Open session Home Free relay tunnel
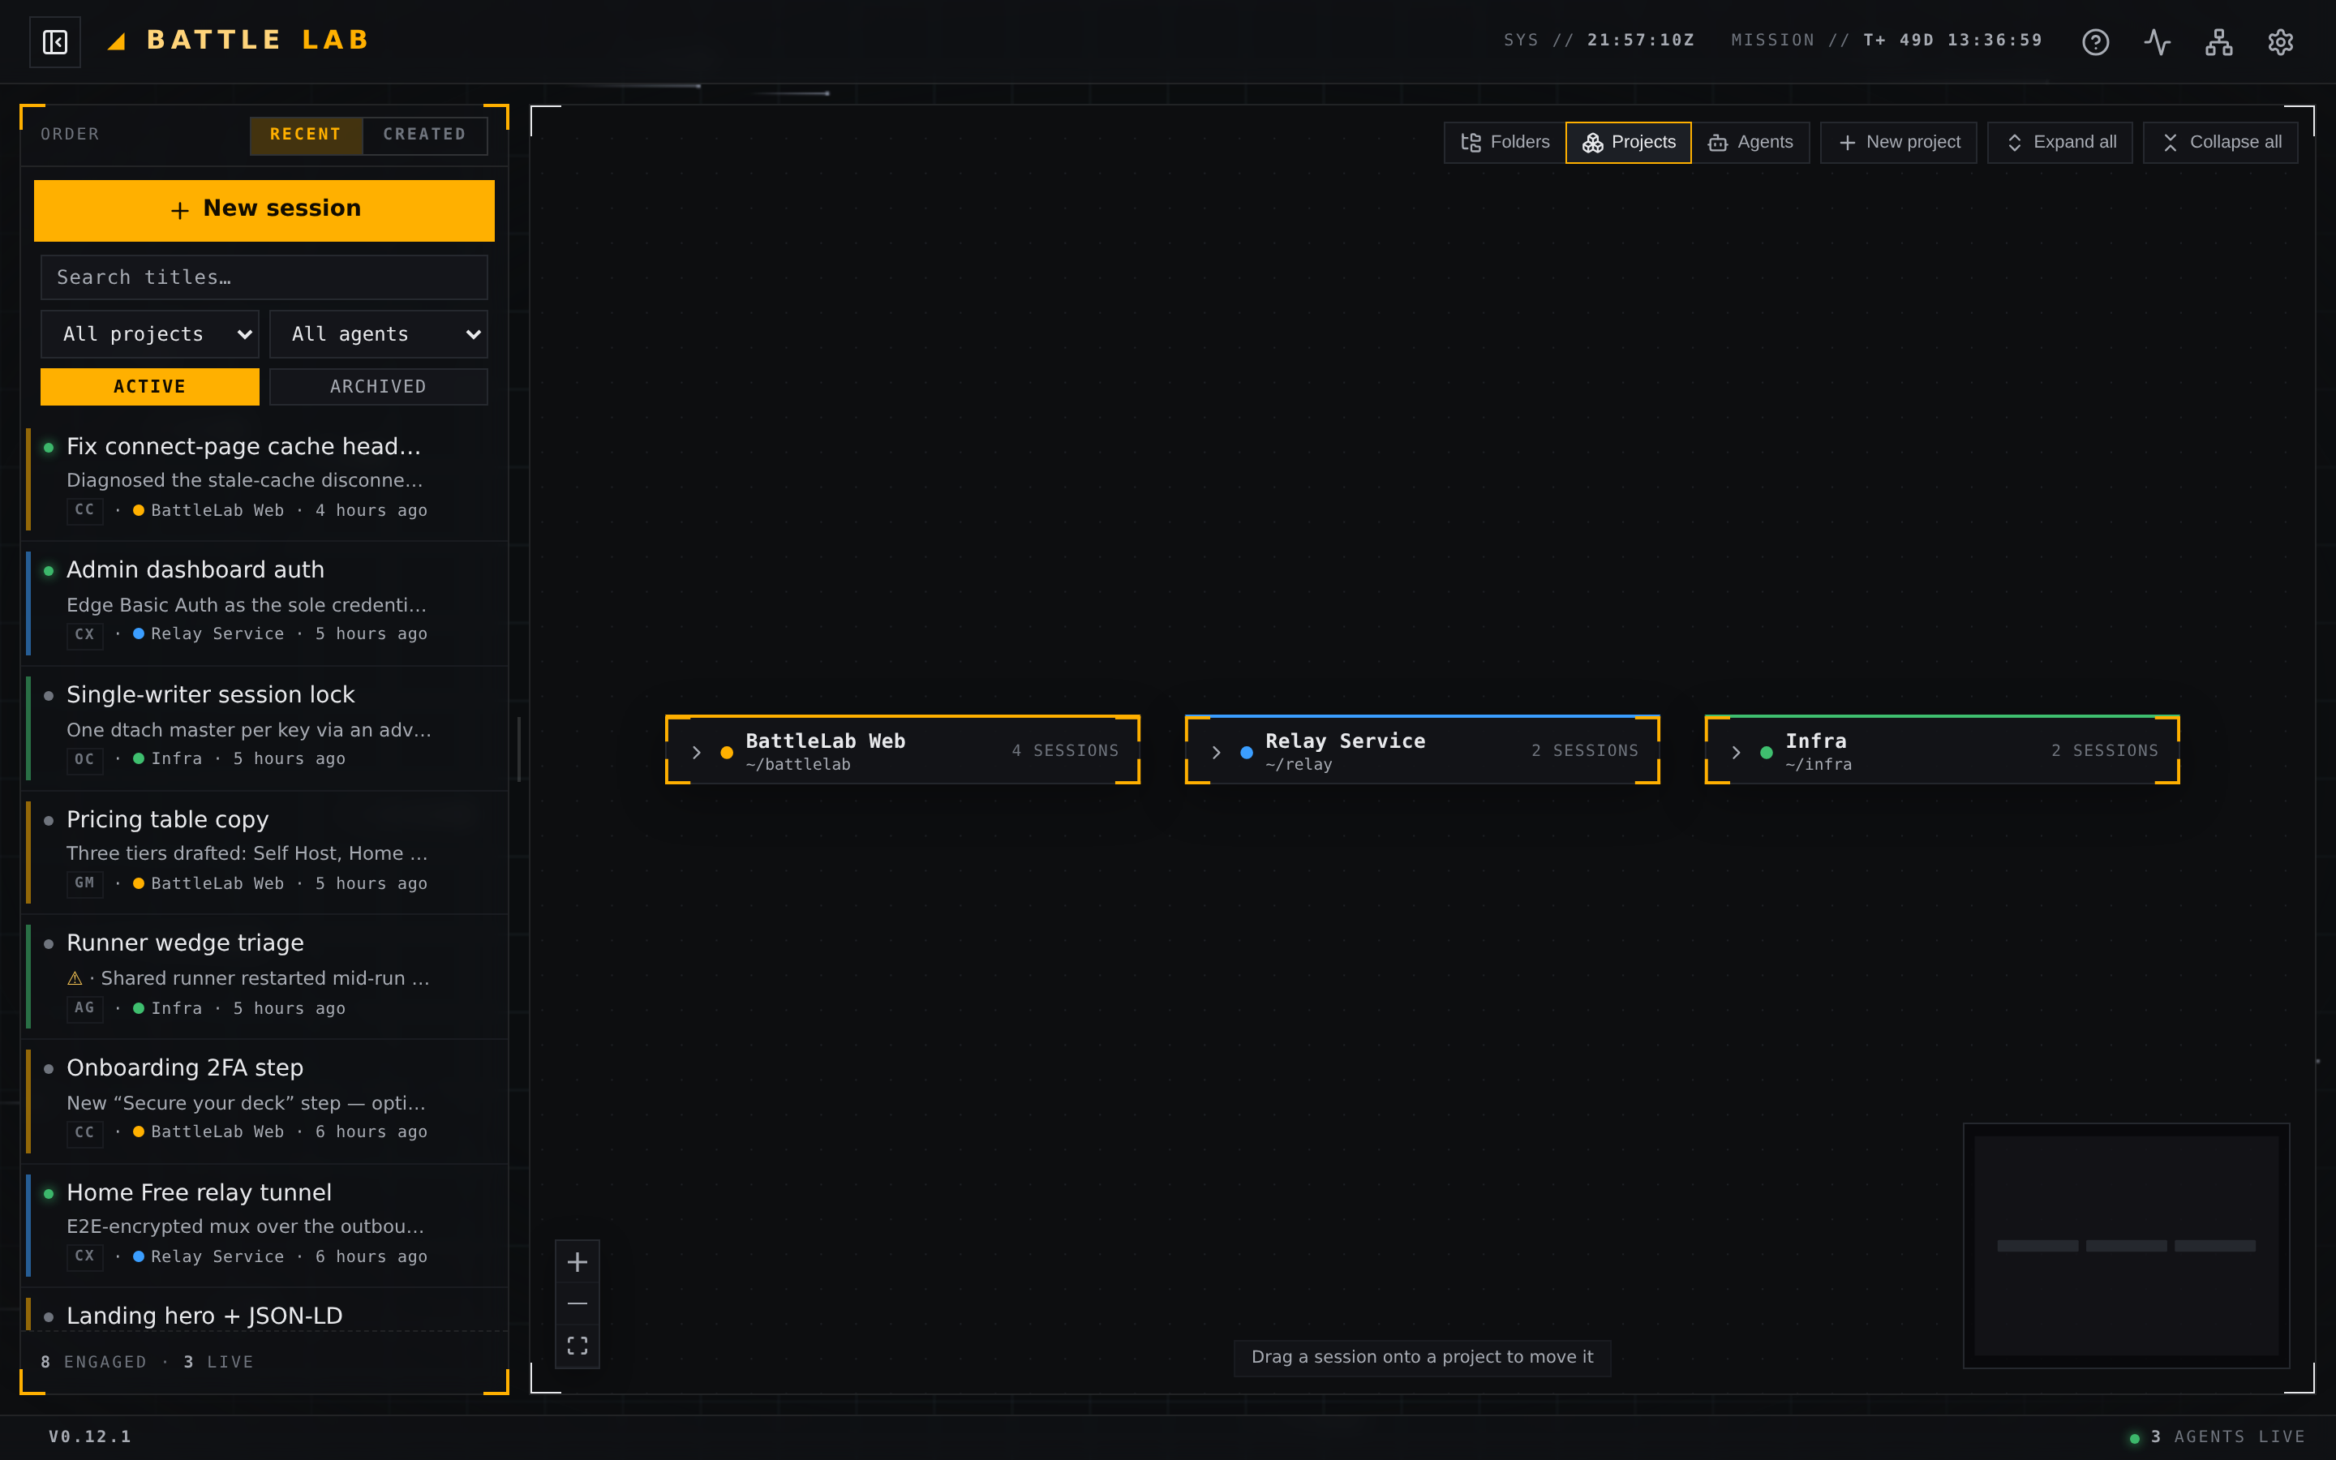The image size is (2336, 1460). pyautogui.click(x=265, y=1225)
